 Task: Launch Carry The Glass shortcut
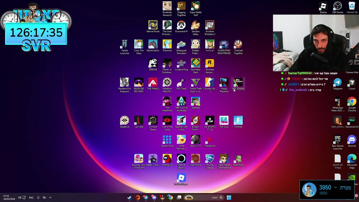point(139,47)
